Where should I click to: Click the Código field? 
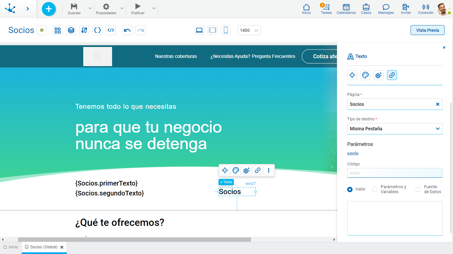point(395,173)
